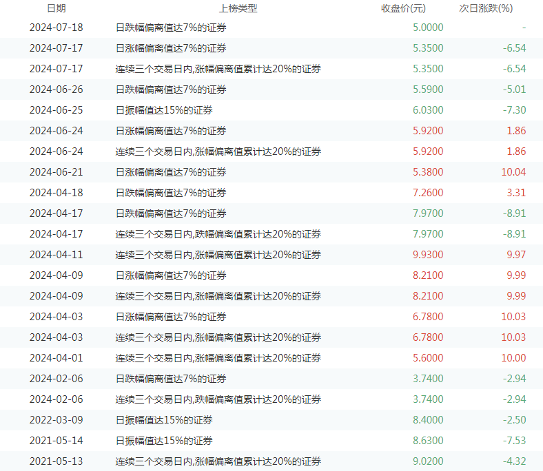Click the 2024-04-11 date entry
Image resolution: width=543 pixels, height=471 pixels.
click(x=56, y=255)
